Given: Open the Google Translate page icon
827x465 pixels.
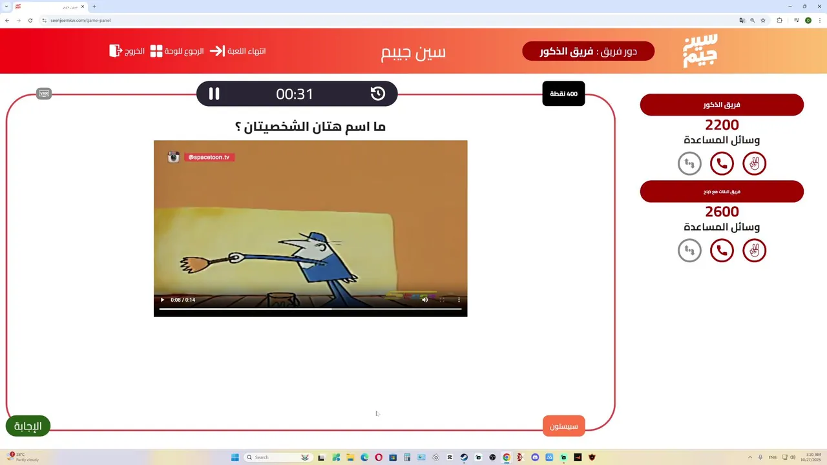Looking at the screenshot, I should pyautogui.click(x=742, y=20).
